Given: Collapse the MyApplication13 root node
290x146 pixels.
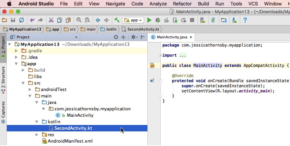Looking at the screenshot, I should coord(10,44).
